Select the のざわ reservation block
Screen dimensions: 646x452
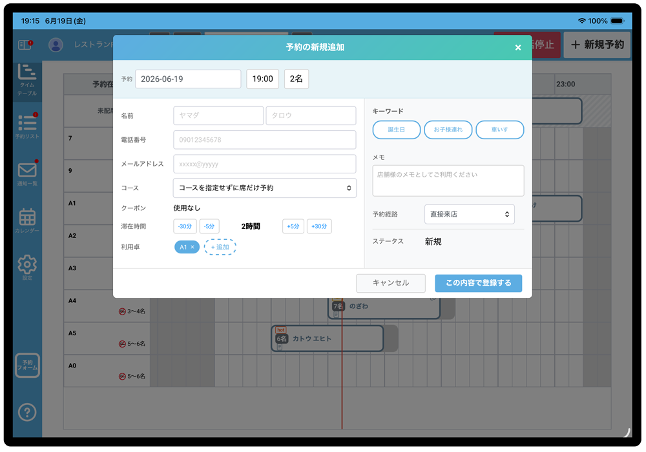(x=384, y=307)
